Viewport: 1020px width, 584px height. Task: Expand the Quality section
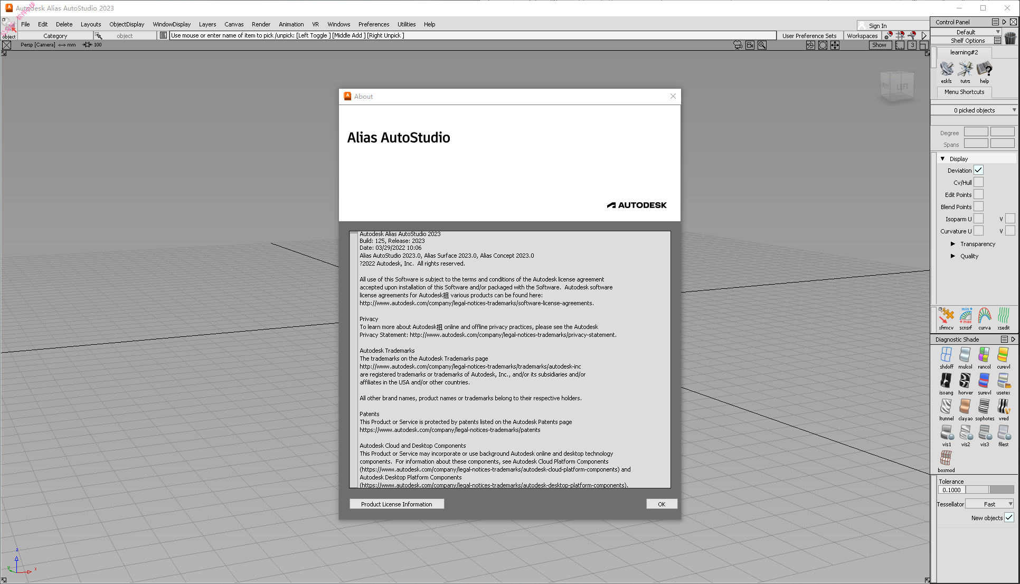point(953,256)
